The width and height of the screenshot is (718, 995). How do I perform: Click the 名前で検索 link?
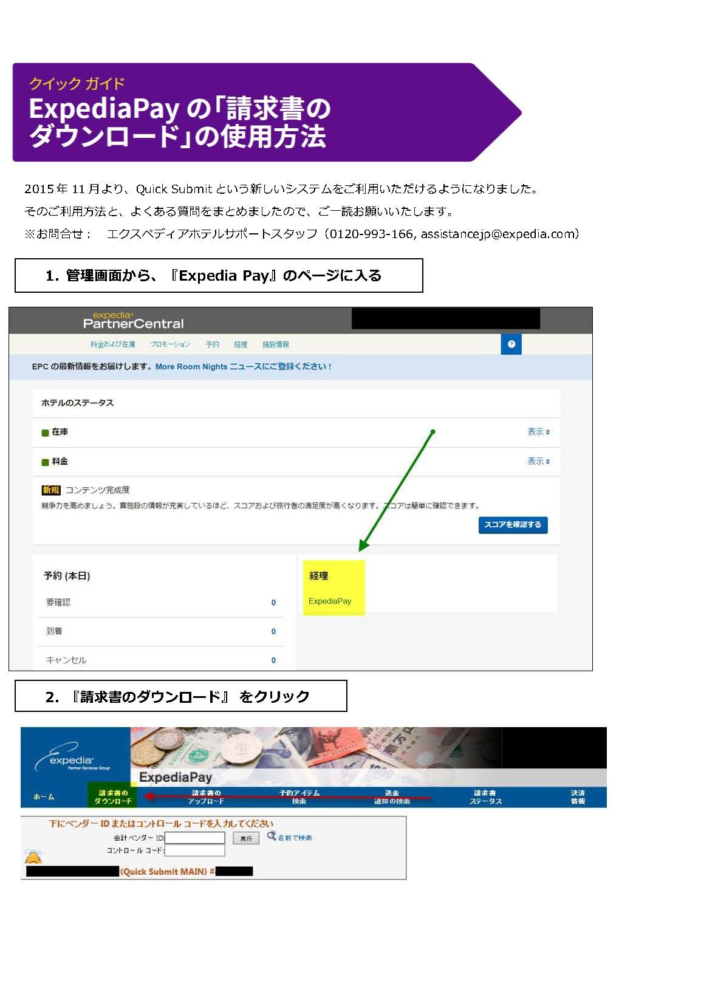click(295, 838)
